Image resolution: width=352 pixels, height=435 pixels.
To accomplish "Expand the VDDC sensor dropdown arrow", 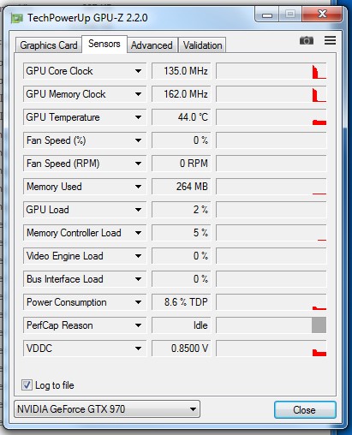I will (138, 349).
